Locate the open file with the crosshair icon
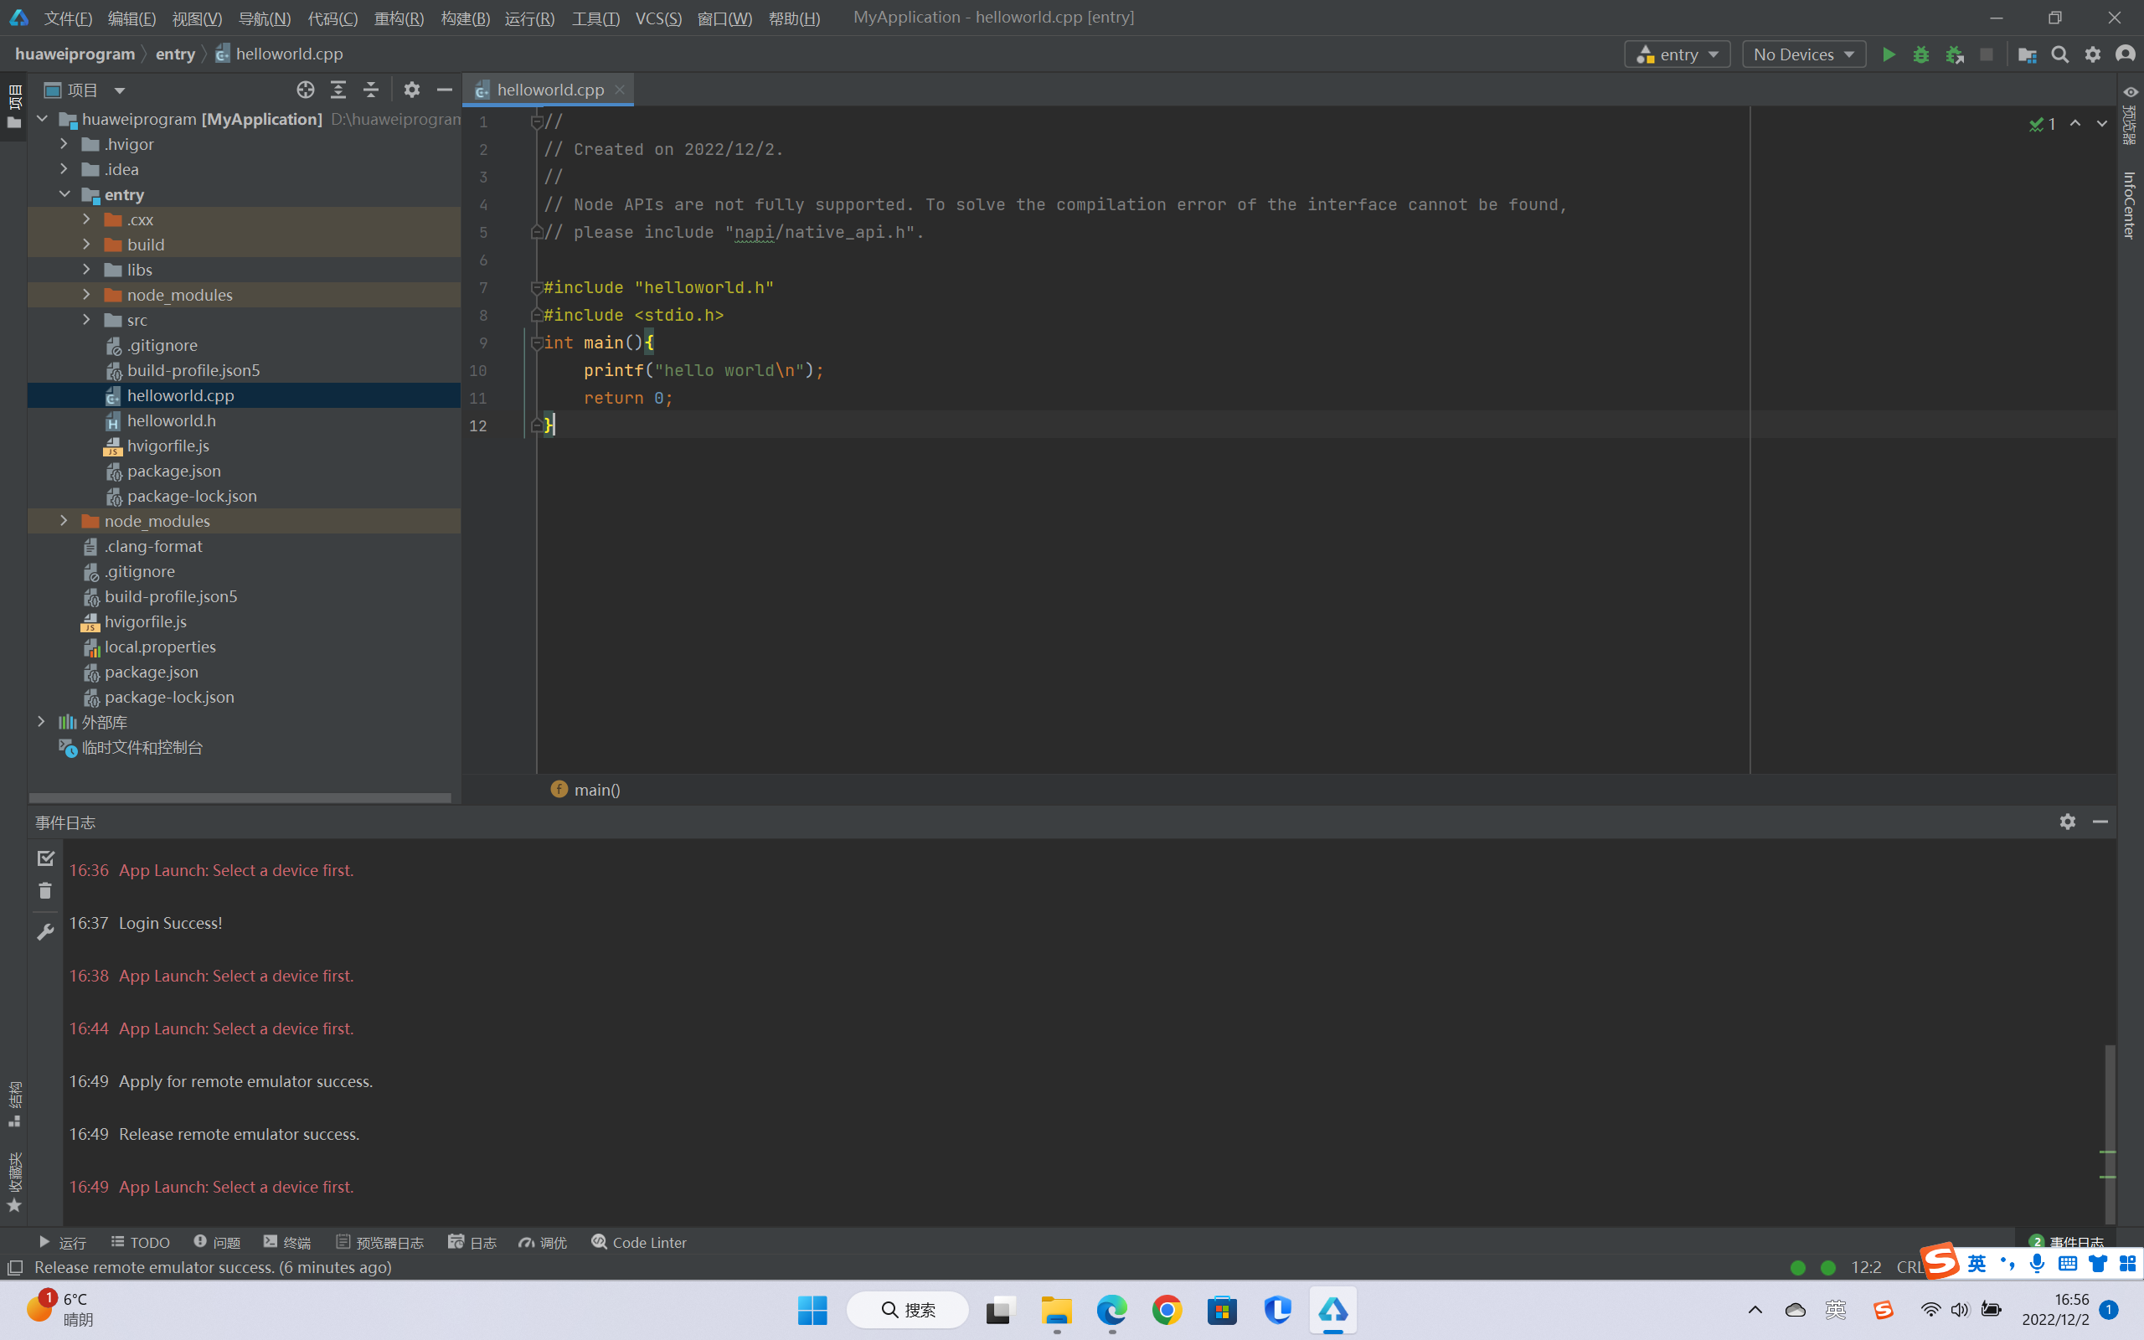The image size is (2144, 1340). pos(306,90)
